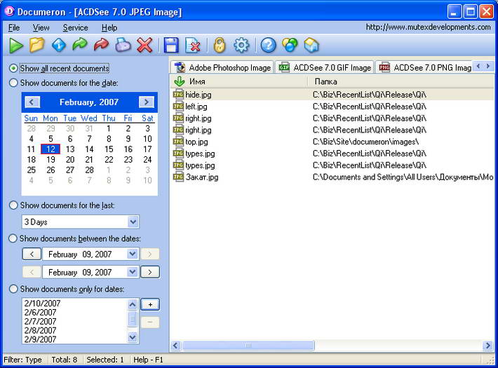Open the Service menu
Image resolution: width=498 pixels, height=368 pixels.
[x=75, y=28]
